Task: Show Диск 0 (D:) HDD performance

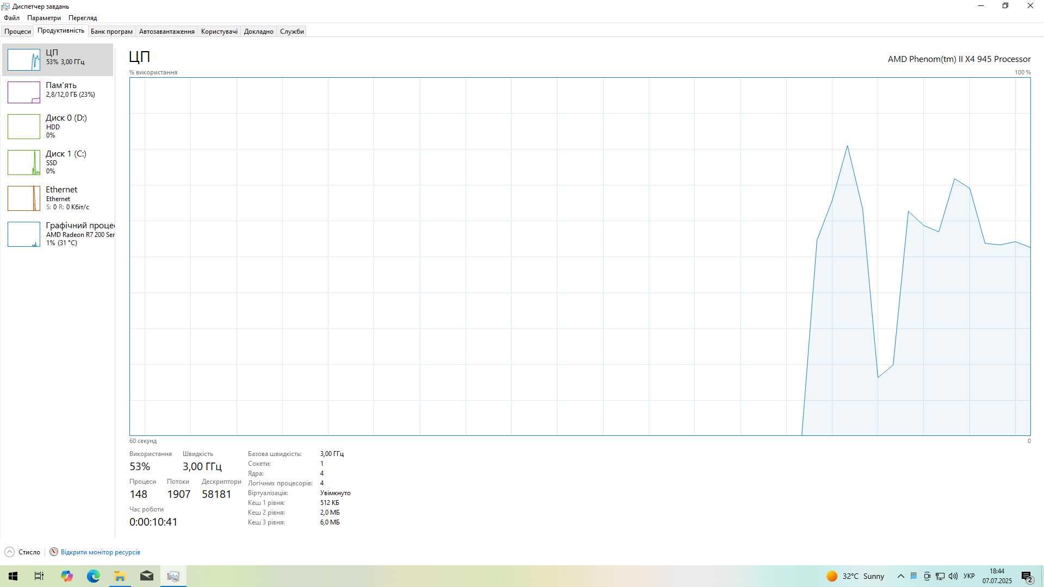Action: (58, 126)
